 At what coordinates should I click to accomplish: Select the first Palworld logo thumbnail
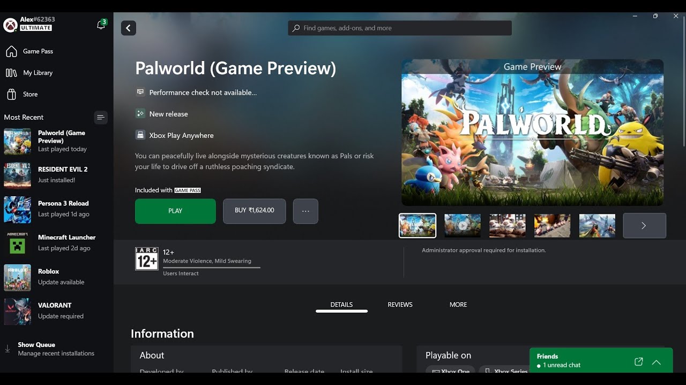coord(417,226)
